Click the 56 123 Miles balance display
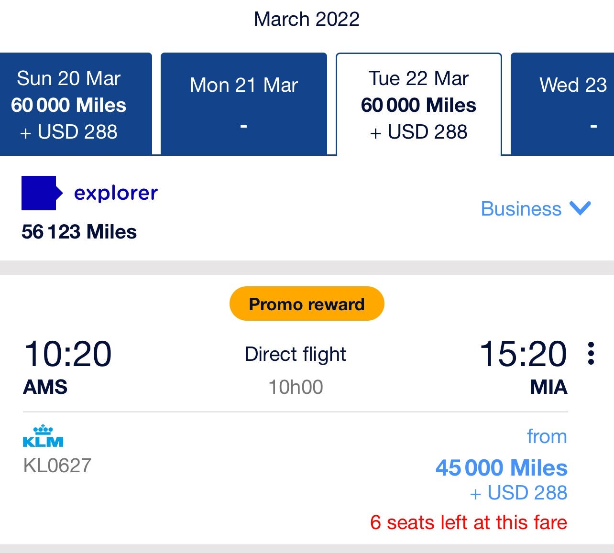 [79, 232]
